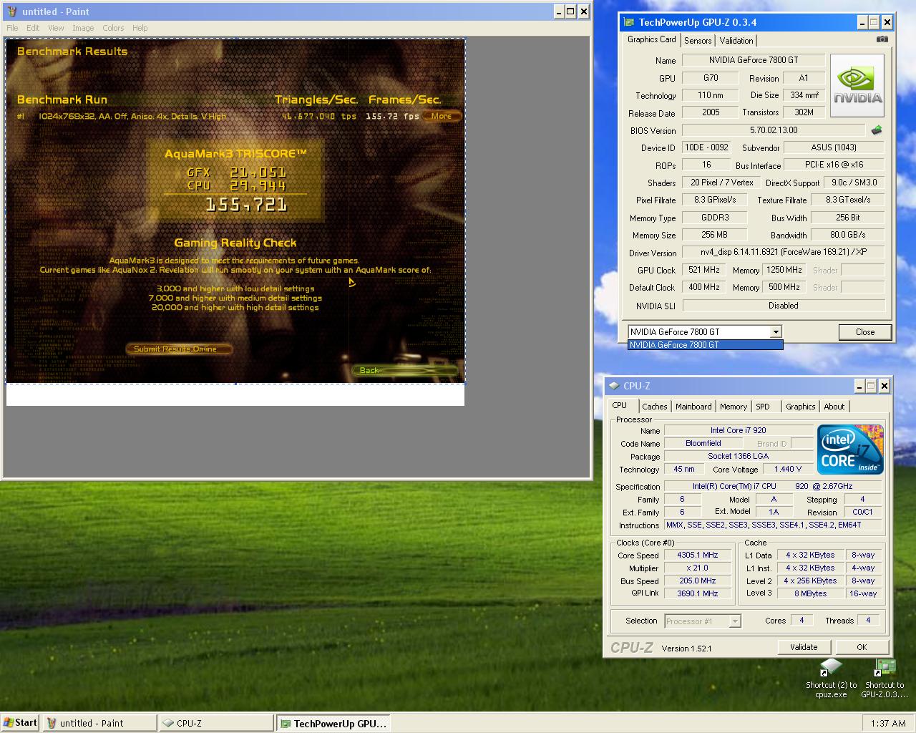The width and height of the screenshot is (916, 733).
Task: Maximize the Paint window
Action: coord(570,11)
